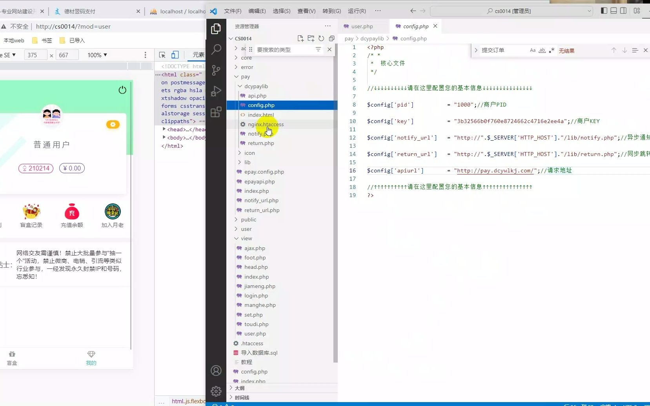The width and height of the screenshot is (650, 406).
Task: Go to next match in find widget
Action: click(625, 50)
